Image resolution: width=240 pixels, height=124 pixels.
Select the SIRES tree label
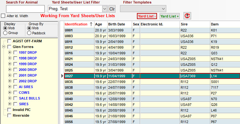pyautogui.click(x=24, y=104)
